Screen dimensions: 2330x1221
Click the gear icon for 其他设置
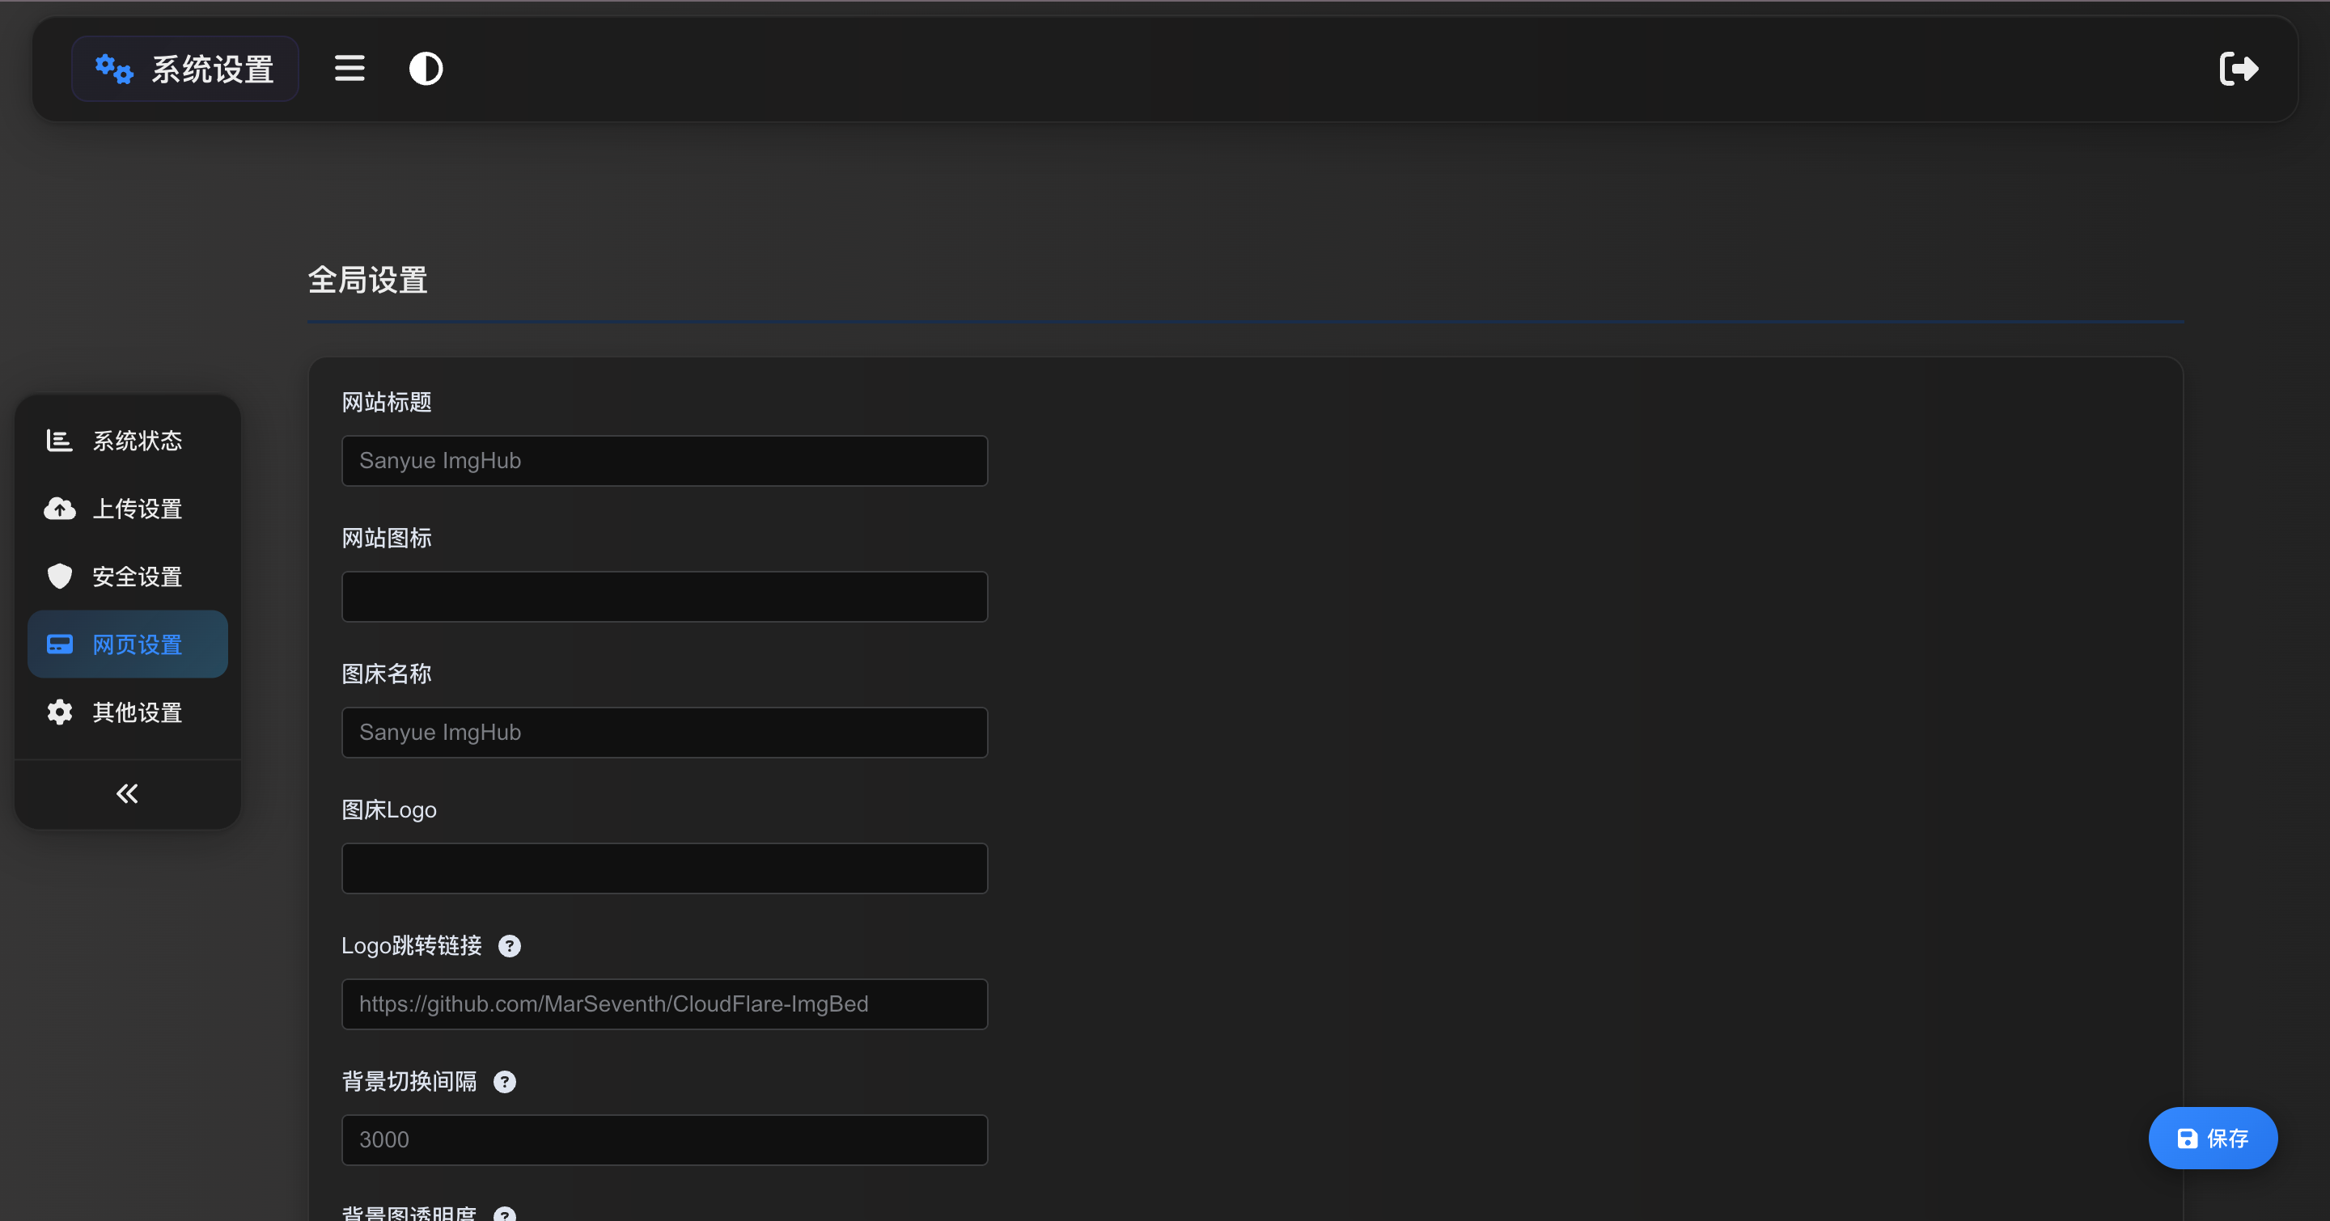click(60, 712)
